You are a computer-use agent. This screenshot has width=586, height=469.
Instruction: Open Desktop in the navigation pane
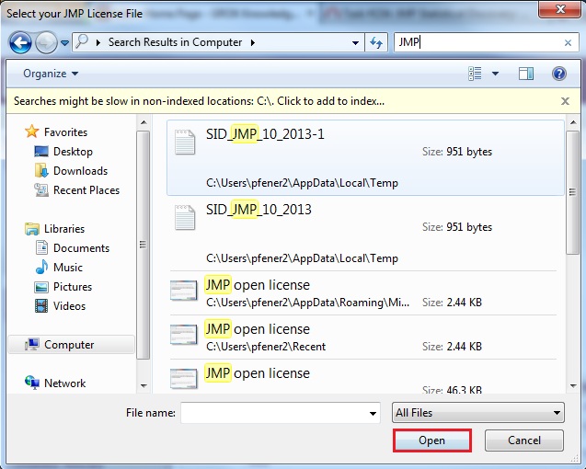63,152
